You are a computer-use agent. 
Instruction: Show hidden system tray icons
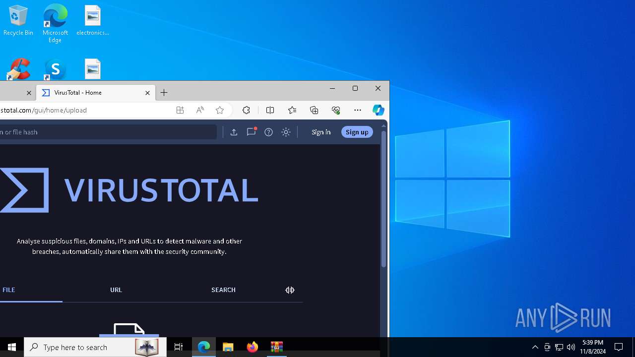pyautogui.click(x=535, y=347)
